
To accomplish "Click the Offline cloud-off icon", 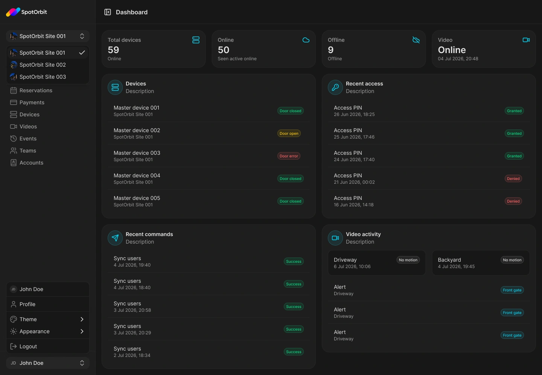I will (x=416, y=40).
